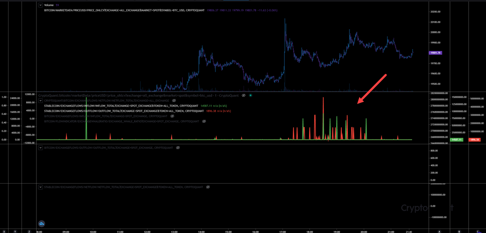486x233 pixels.
Task: Click the blue cloud icon near time axis
Action: (42, 223)
